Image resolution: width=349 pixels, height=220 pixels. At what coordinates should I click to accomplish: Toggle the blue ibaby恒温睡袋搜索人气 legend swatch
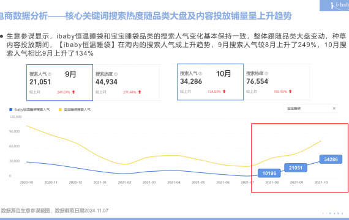tap(10, 109)
